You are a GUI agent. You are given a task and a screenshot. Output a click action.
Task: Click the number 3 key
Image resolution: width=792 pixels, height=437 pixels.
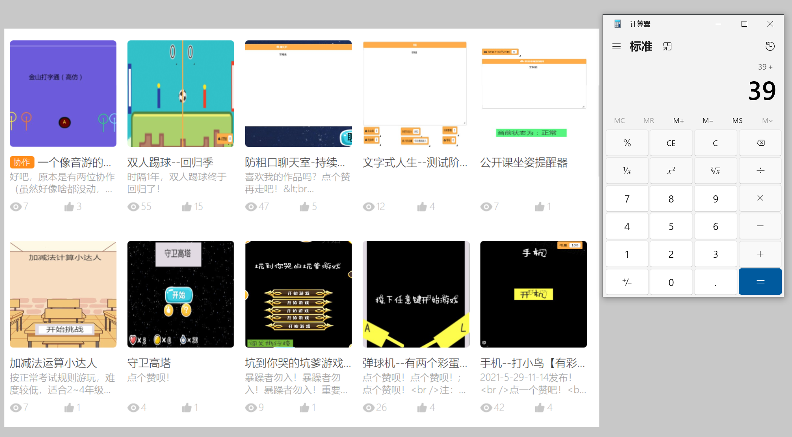pyautogui.click(x=716, y=254)
